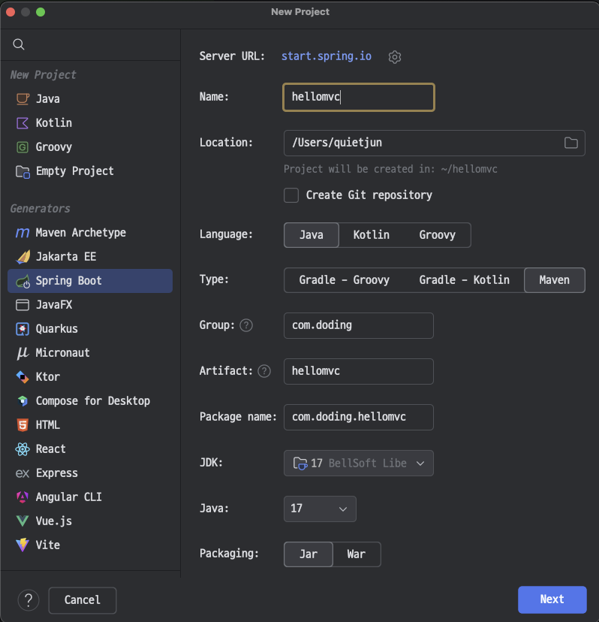Click the Package name field

(x=358, y=417)
